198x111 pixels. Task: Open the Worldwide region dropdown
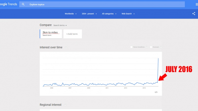pos(71,14)
